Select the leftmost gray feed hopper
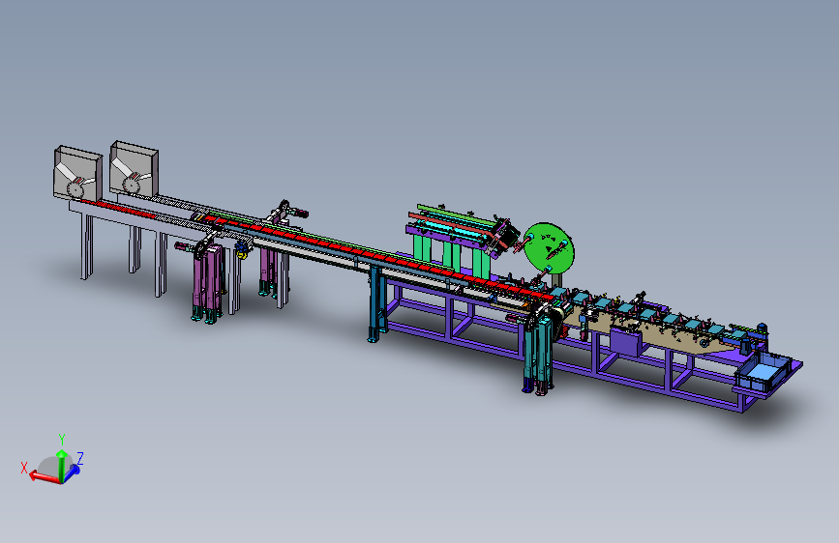The width and height of the screenshot is (839, 543). click(x=77, y=173)
